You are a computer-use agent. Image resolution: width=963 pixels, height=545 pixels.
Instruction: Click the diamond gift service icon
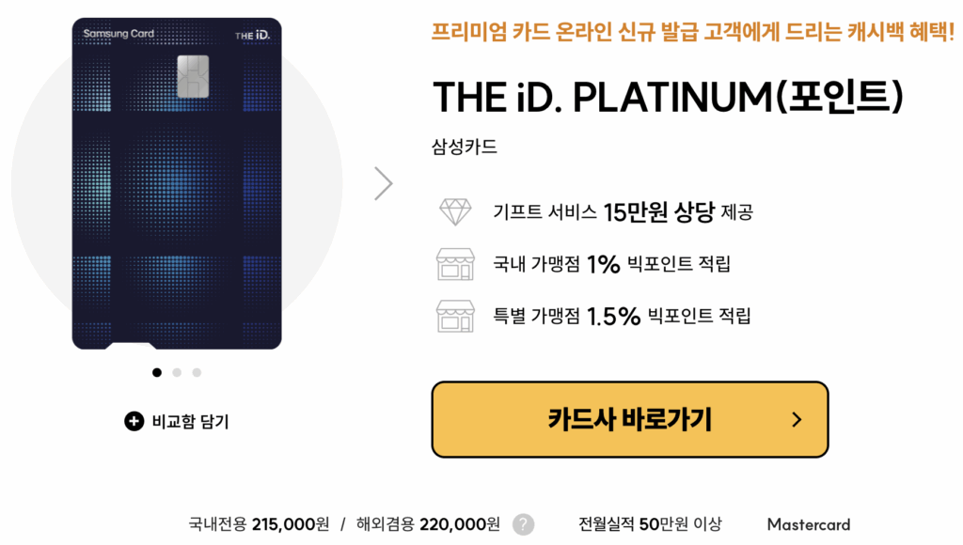click(455, 211)
